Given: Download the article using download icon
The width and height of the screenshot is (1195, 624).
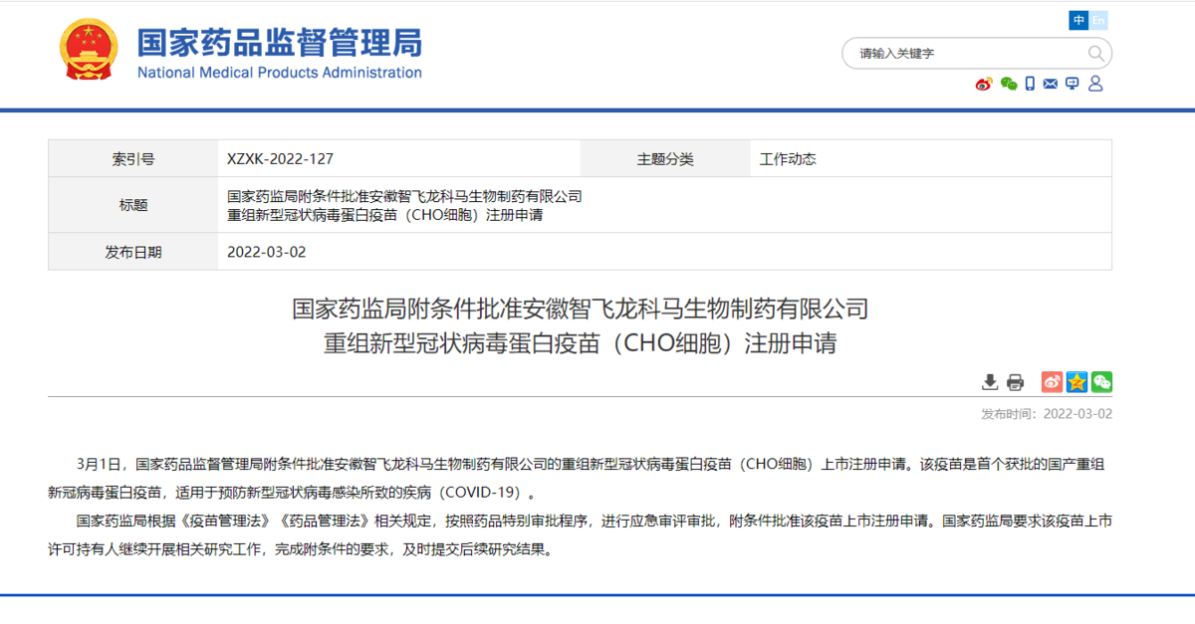Looking at the screenshot, I should (x=990, y=382).
